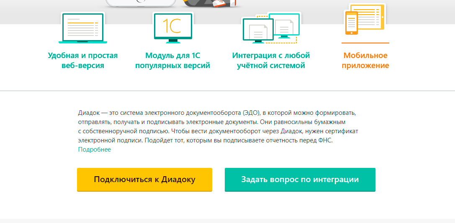Click the 1C monitor icon

tap(173, 28)
